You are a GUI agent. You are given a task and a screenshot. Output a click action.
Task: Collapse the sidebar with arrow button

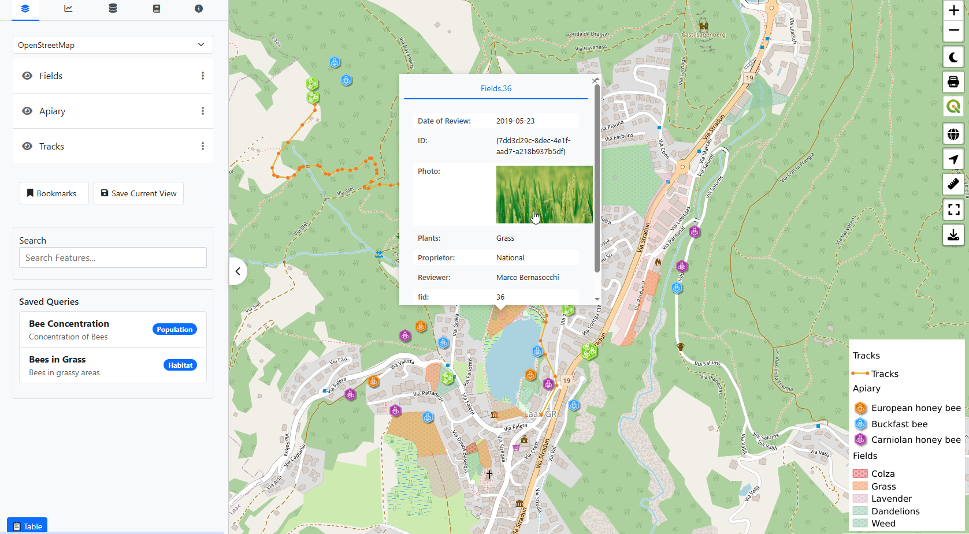click(237, 271)
